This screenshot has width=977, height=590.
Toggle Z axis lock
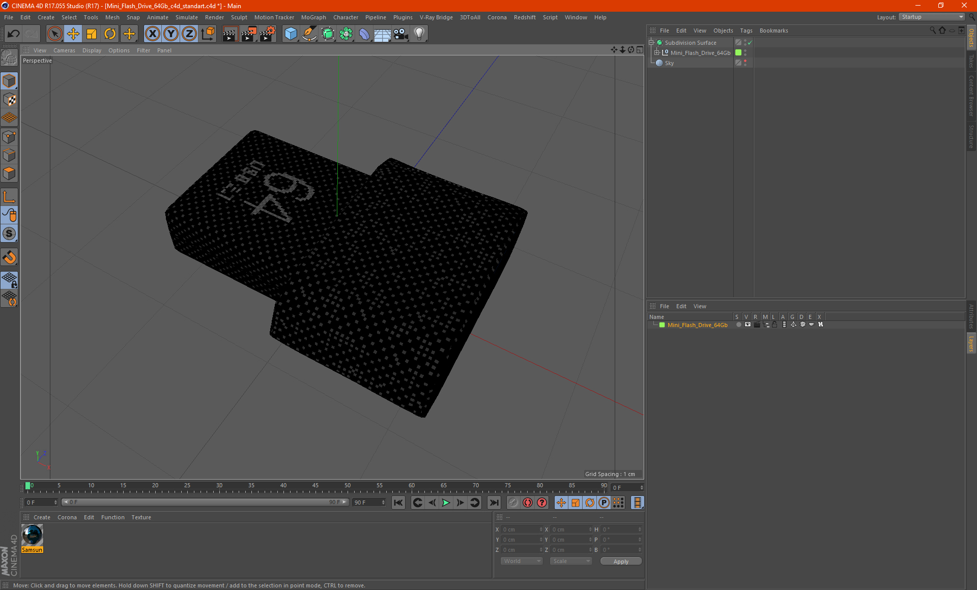click(x=189, y=34)
